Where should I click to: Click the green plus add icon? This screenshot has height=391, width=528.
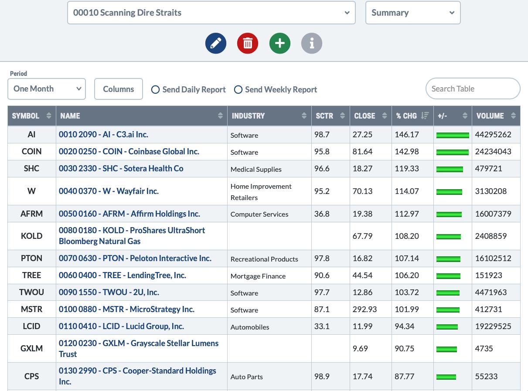pyautogui.click(x=280, y=44)
